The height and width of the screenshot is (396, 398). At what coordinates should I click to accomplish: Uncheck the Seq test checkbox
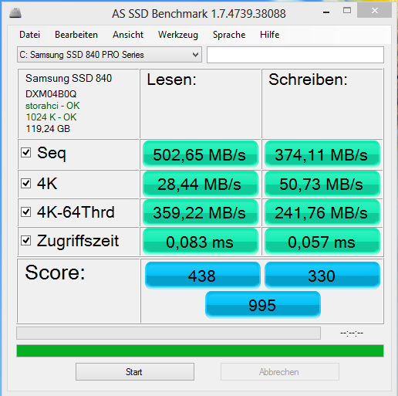26,153
